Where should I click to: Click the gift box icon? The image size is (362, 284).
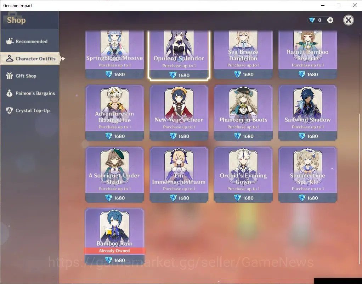click(x=10, y=76)
